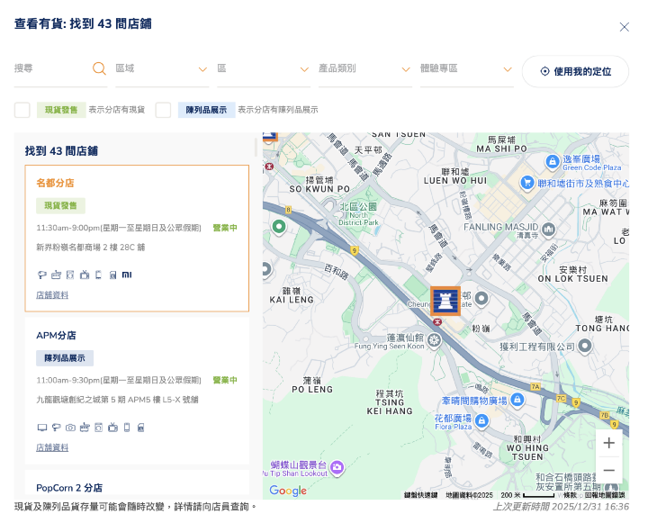Click washing machine icon in APM分店 card
This screenshot has height=523, width=648.
pyautogui.click(x=98, y=428)
